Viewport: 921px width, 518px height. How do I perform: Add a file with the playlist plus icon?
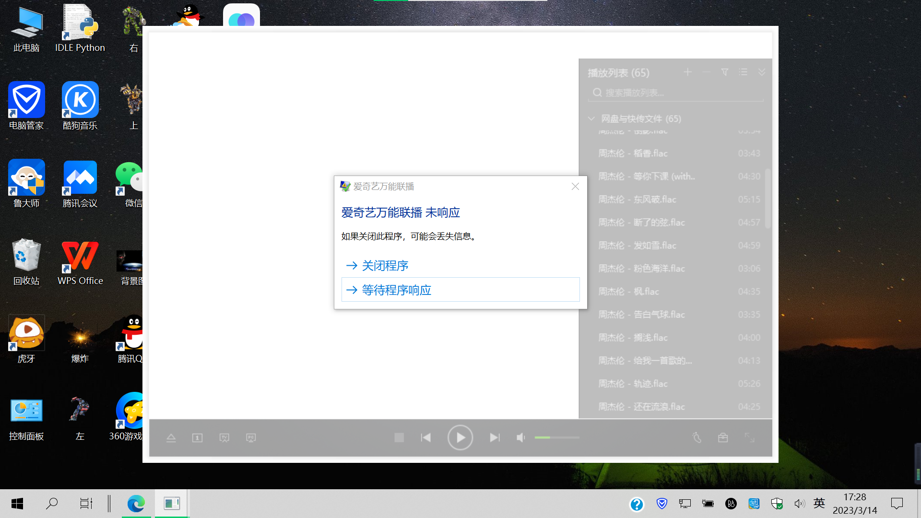[x=687, y=72]
